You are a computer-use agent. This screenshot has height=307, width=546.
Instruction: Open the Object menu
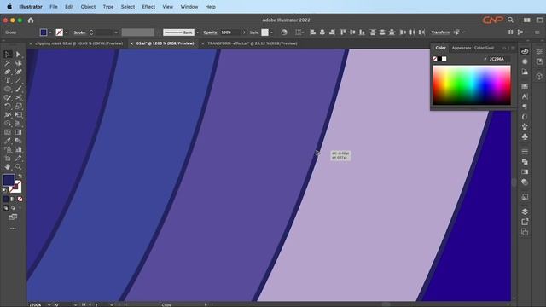(x=88, y=7)
